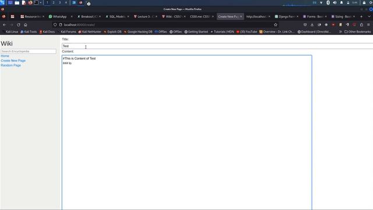Image resolution: width=373 pixels, height=210 pixels.
Task: Switch to the Resource tab
Action: point(33,17)
